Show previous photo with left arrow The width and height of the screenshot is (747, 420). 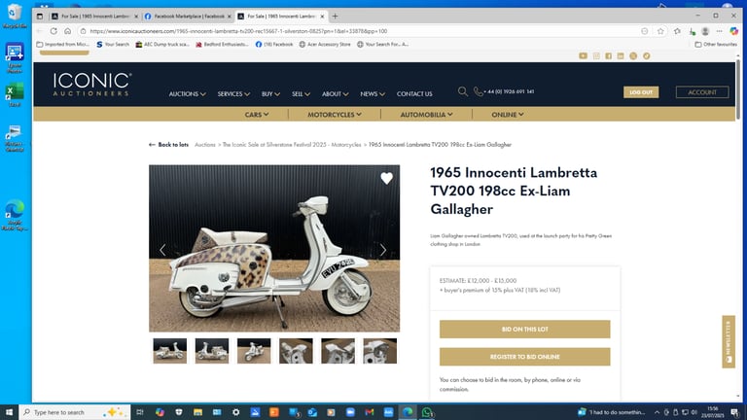coord(163,250)
